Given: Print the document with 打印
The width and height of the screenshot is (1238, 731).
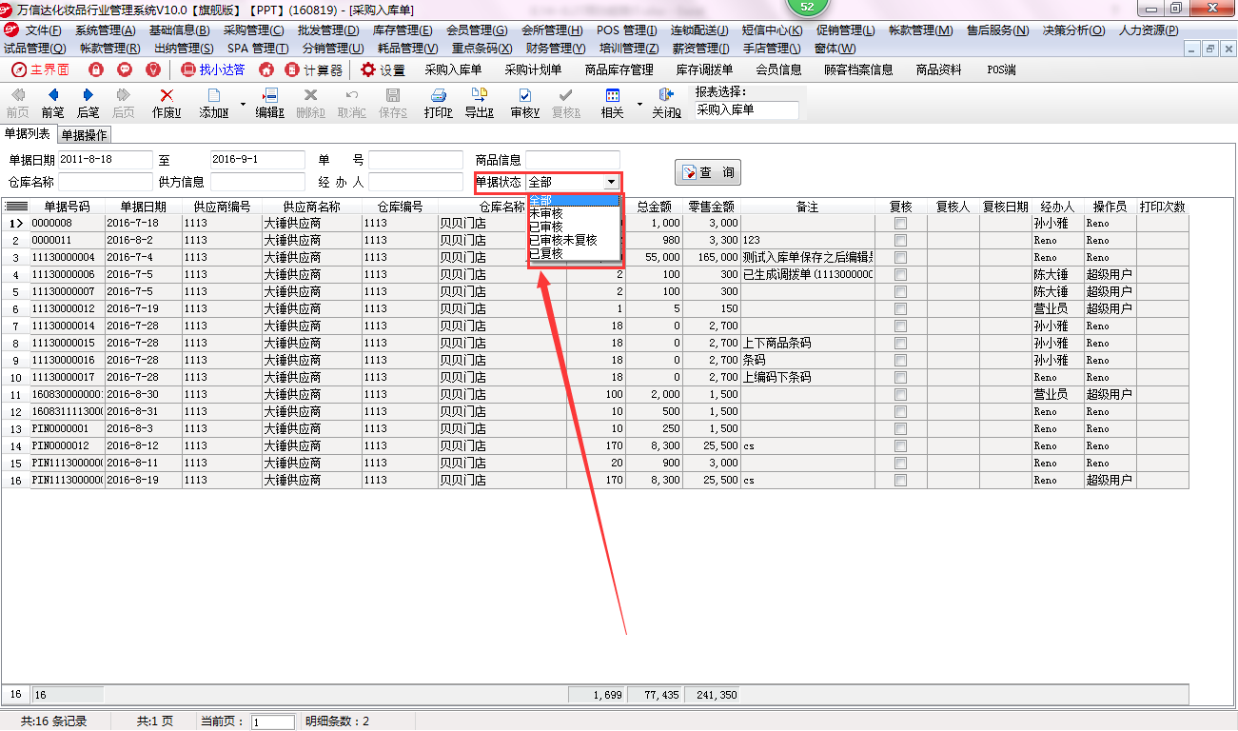Looking at the screenshot, I should click(x=439, y=103).
